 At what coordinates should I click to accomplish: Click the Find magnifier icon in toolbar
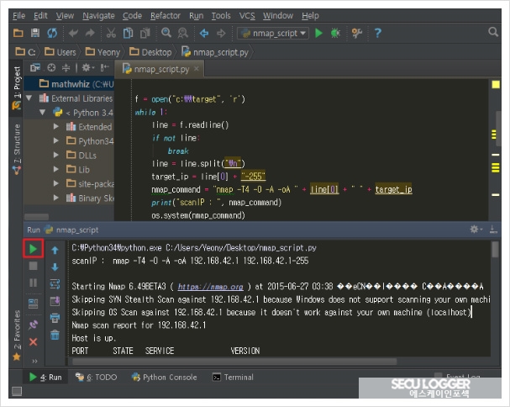[x=166, y=33]
